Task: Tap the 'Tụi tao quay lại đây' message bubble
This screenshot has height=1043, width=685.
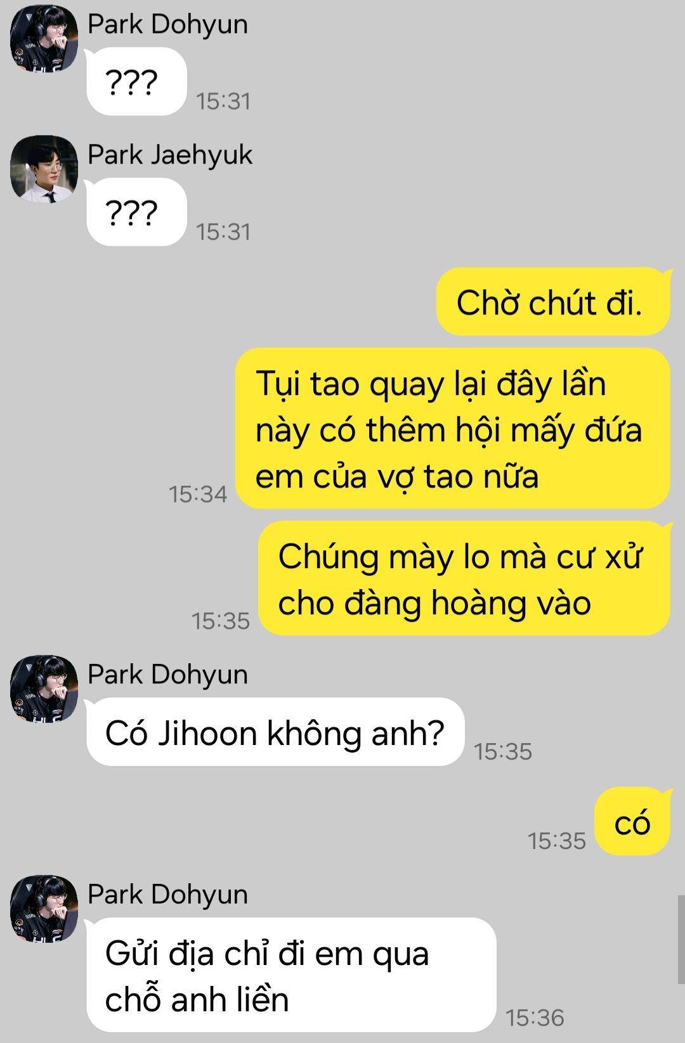Action: click(x=453, y=429)
